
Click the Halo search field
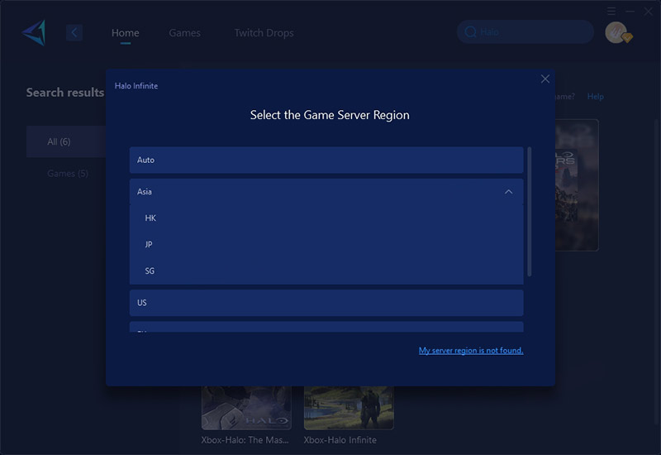point(525,32)
